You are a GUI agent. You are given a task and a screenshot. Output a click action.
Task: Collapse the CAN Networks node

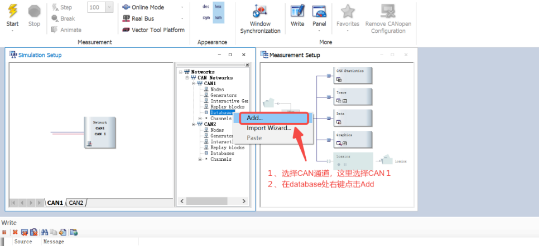point(187,78)
